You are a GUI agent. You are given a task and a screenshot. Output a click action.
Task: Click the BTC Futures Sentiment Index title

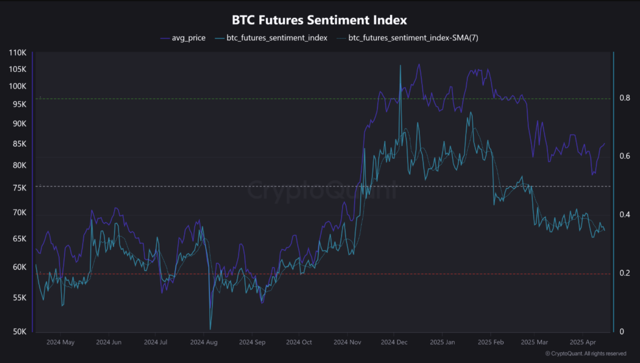tap(319, 20)
